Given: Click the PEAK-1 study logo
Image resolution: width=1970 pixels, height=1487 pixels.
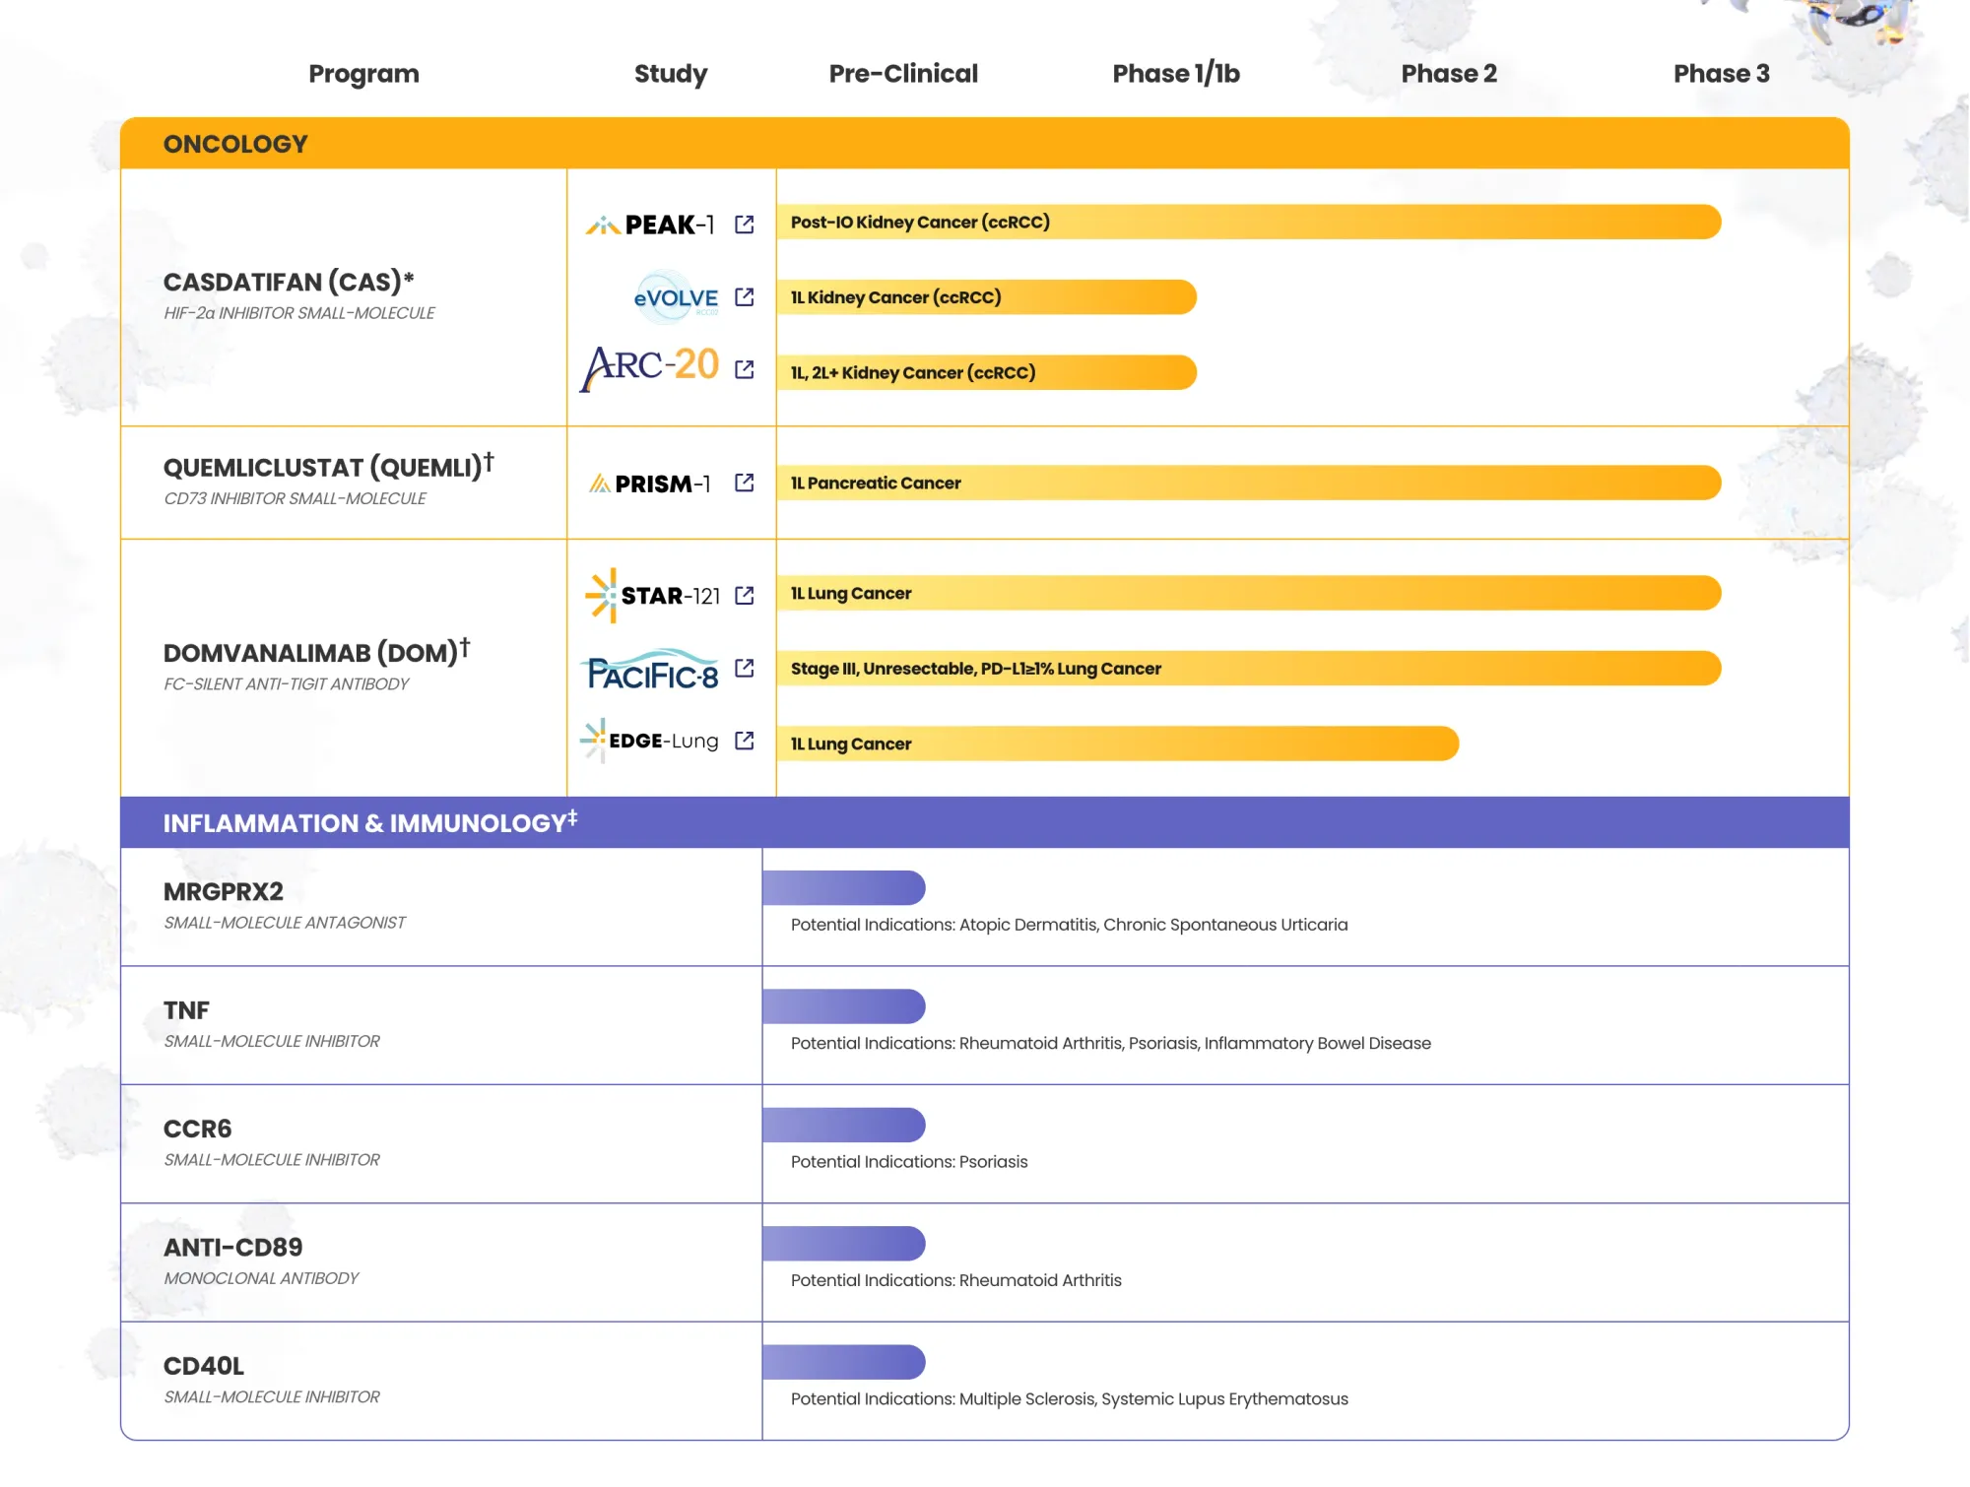Looking at the screenshot, I should (x=650, y=226).
